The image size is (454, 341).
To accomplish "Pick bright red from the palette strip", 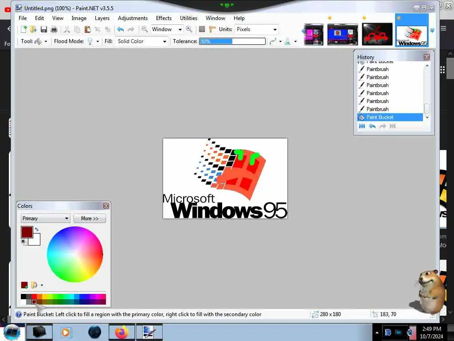I will tap(34, 296).
